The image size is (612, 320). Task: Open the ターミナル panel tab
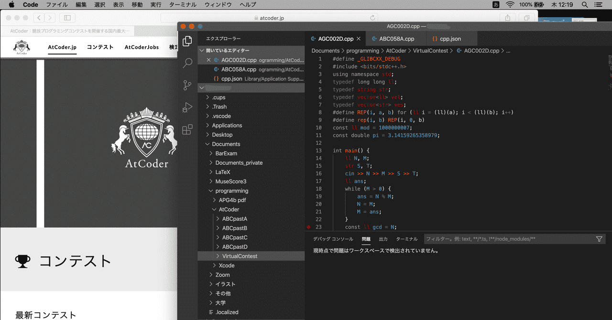pos(406,239)
